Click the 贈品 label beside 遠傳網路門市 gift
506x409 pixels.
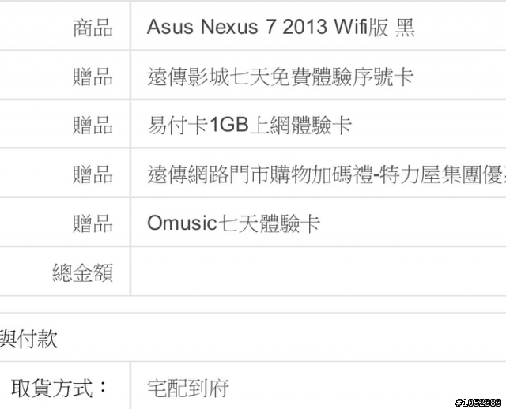[93, 174]
